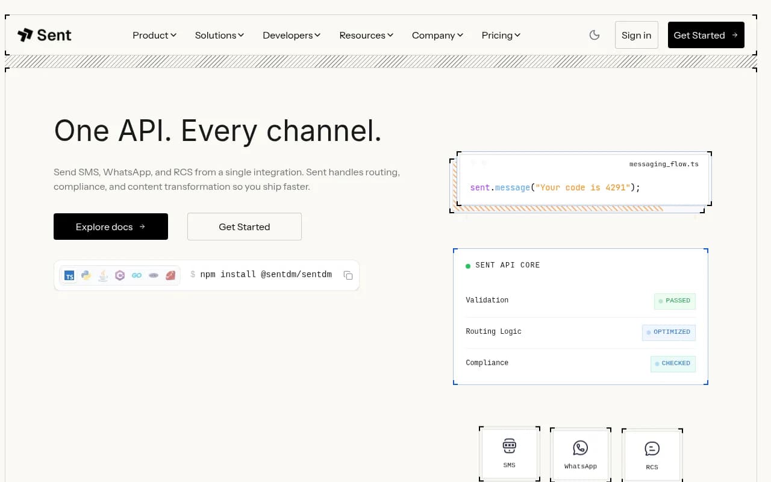Image resolution: width=771 pixels, height=482 pixels.
Task: Click the PASSED status badge
Action: click(675, 301)
